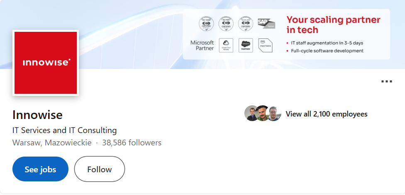Click 'Your scaling partner in tech' headline
405x195 pixels.
(333, 25)
